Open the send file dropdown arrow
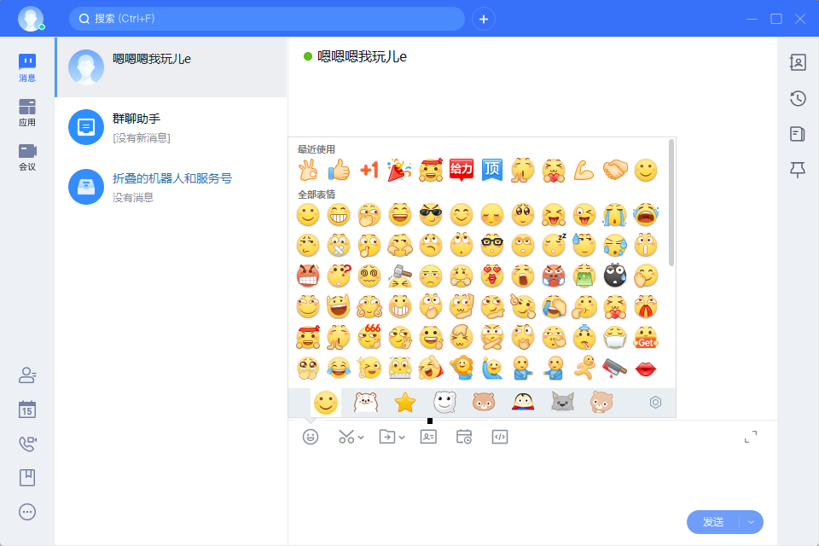The width and height of the screenshot is (819, 546). click(402, 438)
